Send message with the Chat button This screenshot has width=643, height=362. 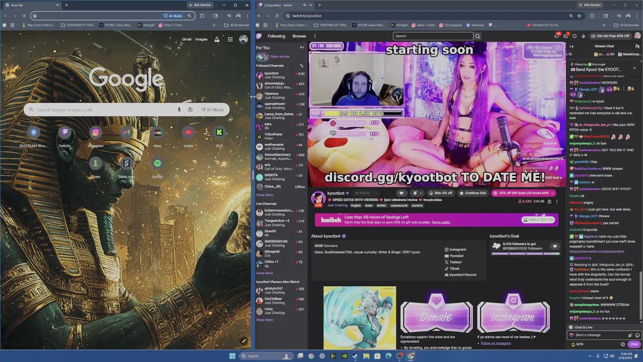[x=634, y=344]
